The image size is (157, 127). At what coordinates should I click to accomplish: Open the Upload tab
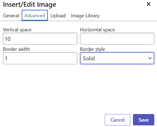point(58,16)
